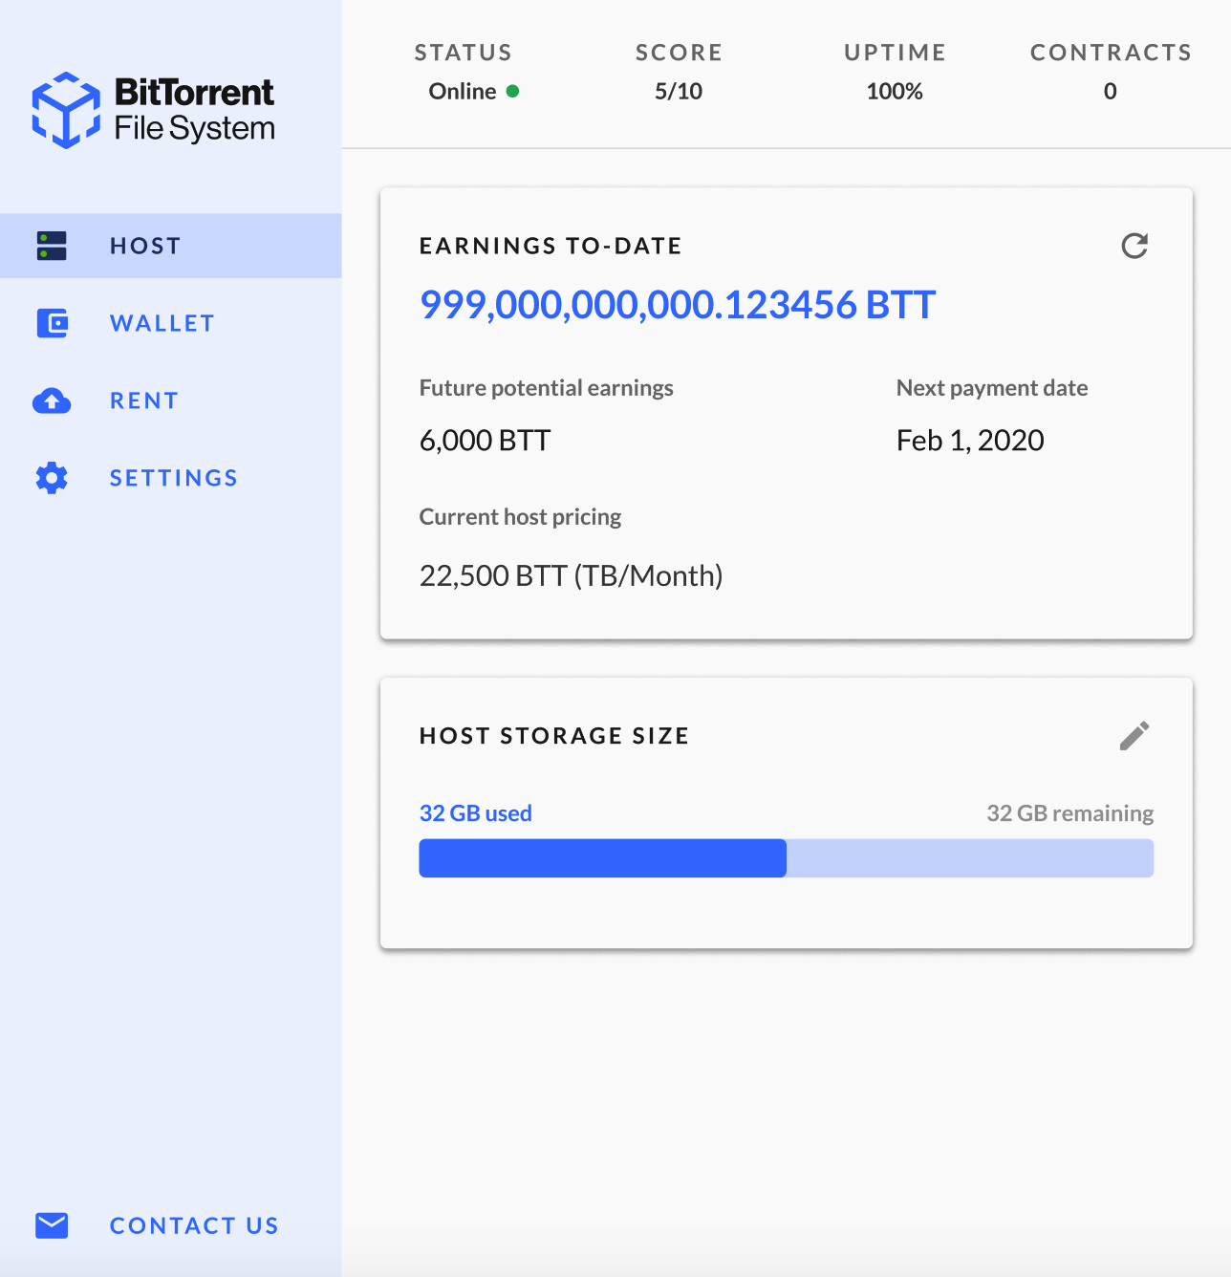Click the used portion of storage bar
1231x1277 pixels.
pyautogui.click(x=602, y=858)
